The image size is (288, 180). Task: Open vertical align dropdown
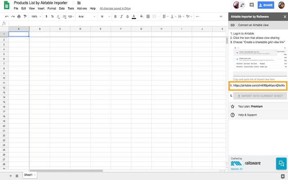(173, 17)
